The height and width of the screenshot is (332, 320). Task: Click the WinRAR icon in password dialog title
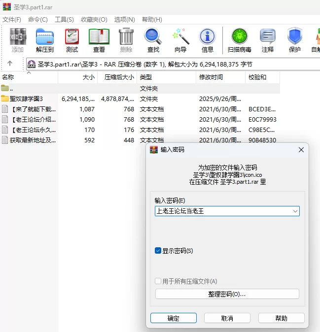tap(154, 150)
